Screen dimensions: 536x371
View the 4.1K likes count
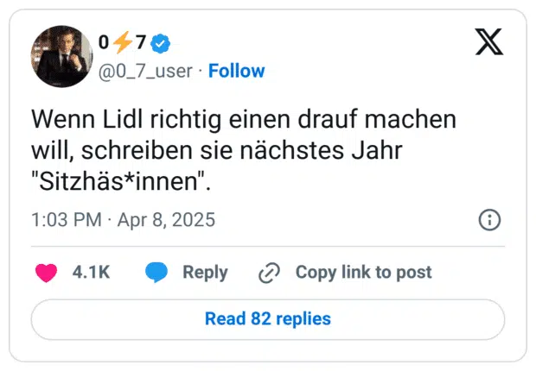pyautogui.click(x=91, y=273)
